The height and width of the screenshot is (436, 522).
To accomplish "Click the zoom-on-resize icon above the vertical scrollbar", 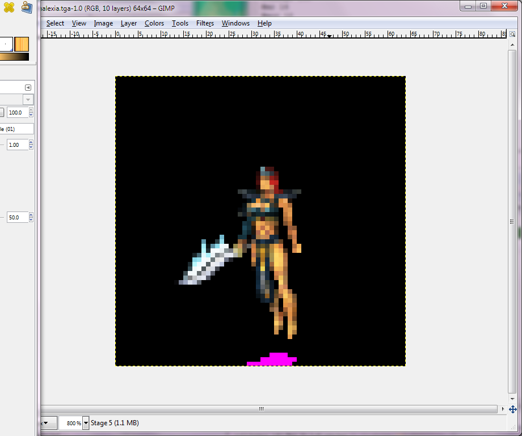I will [512, 34].
